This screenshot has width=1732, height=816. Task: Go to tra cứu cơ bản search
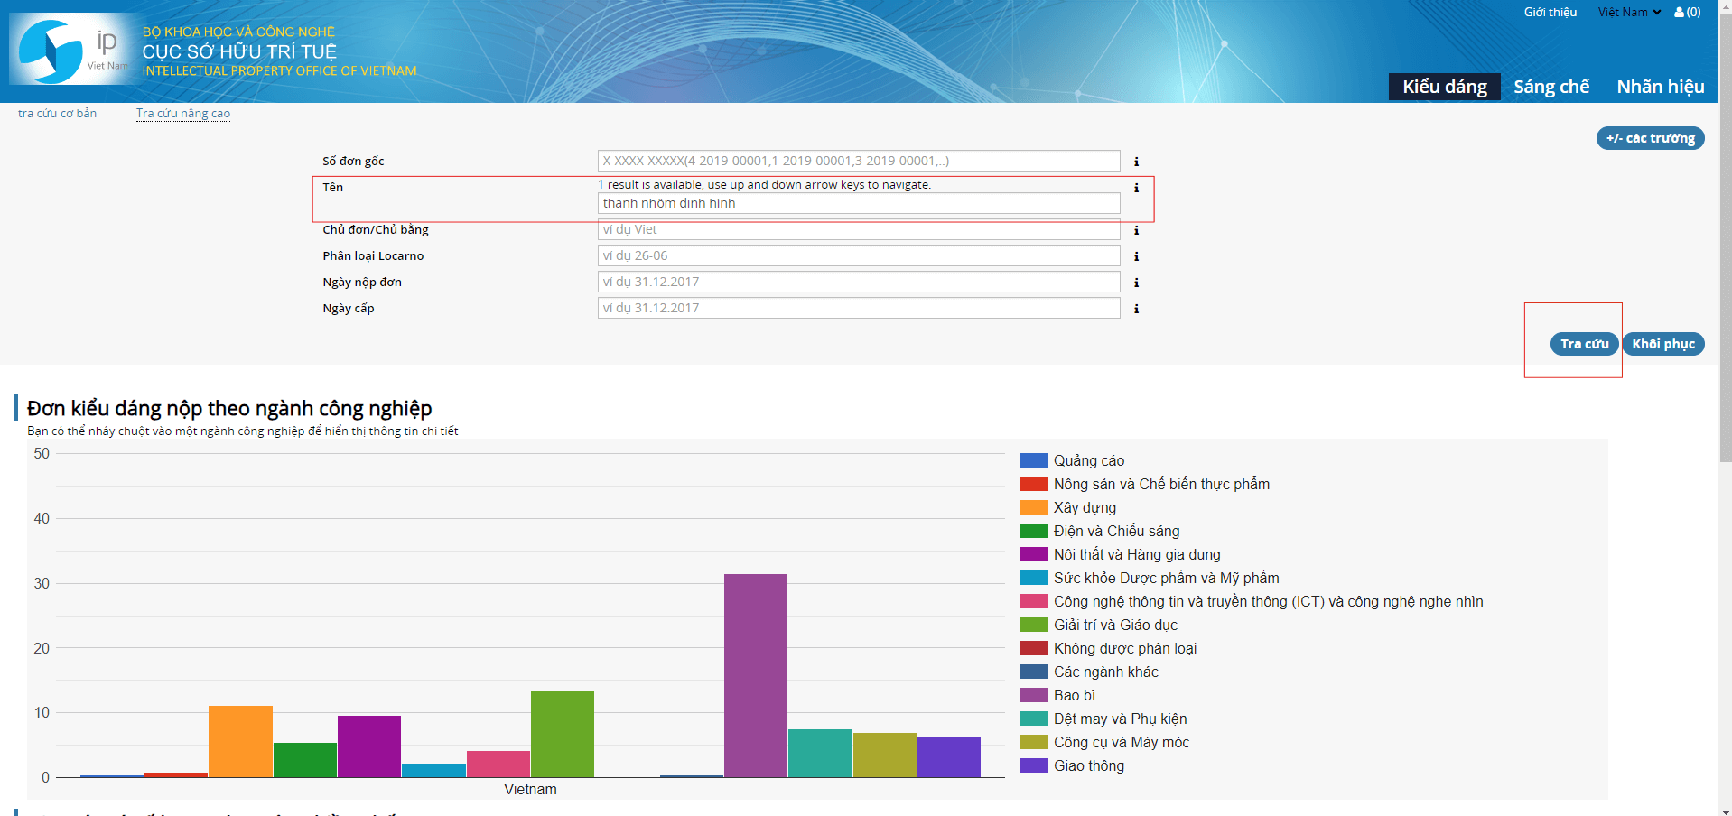(57, 114)
